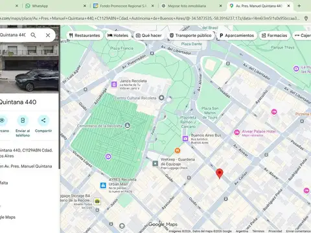311x233 pixels.
Task: Open the Términos link
Action: pos(259,231)
